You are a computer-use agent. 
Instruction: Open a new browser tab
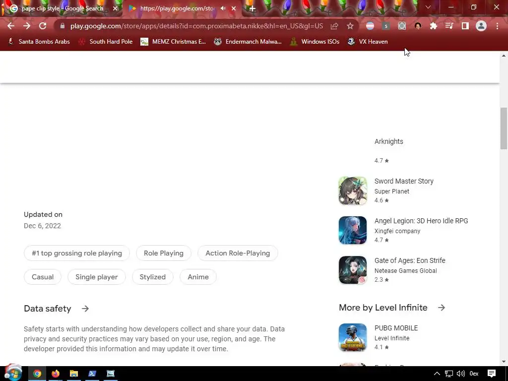click(253, 8)
